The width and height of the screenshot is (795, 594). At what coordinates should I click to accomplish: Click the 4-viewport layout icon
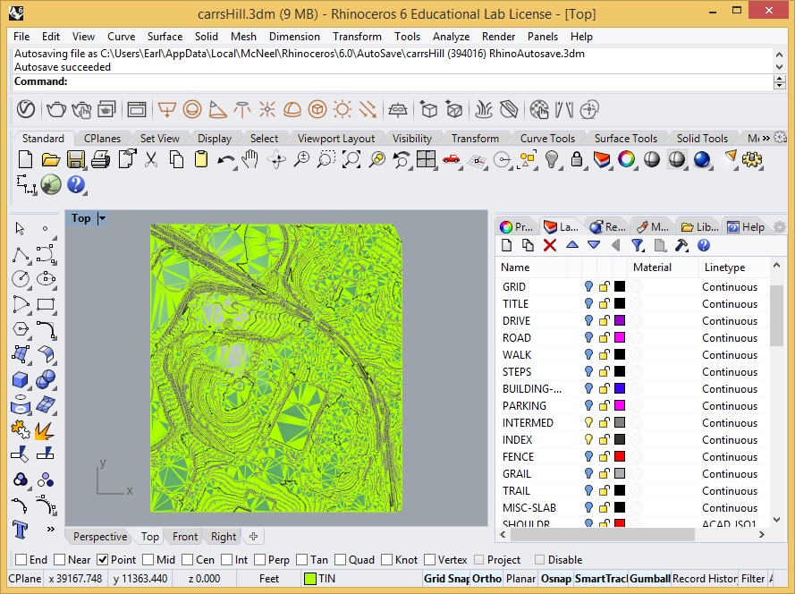[x=426, y=159]
